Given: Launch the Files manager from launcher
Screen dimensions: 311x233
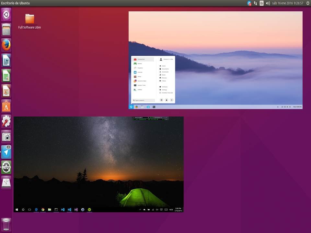Looking at the screenshot, I should pos(6,29).
